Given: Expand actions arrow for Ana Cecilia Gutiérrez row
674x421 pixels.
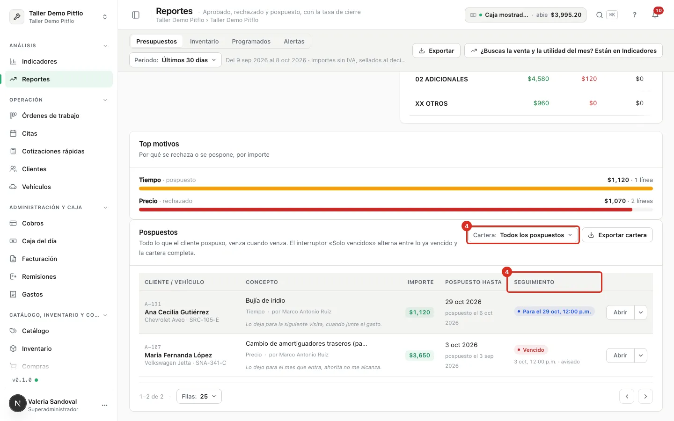Looking at the screenshot, I should point(641,312).
